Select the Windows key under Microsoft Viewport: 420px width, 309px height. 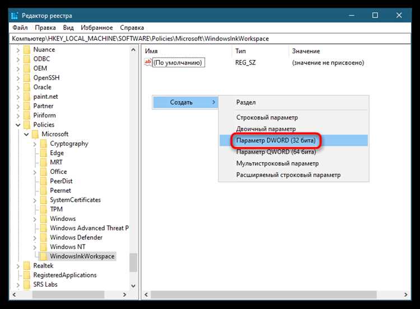point(63,219)
